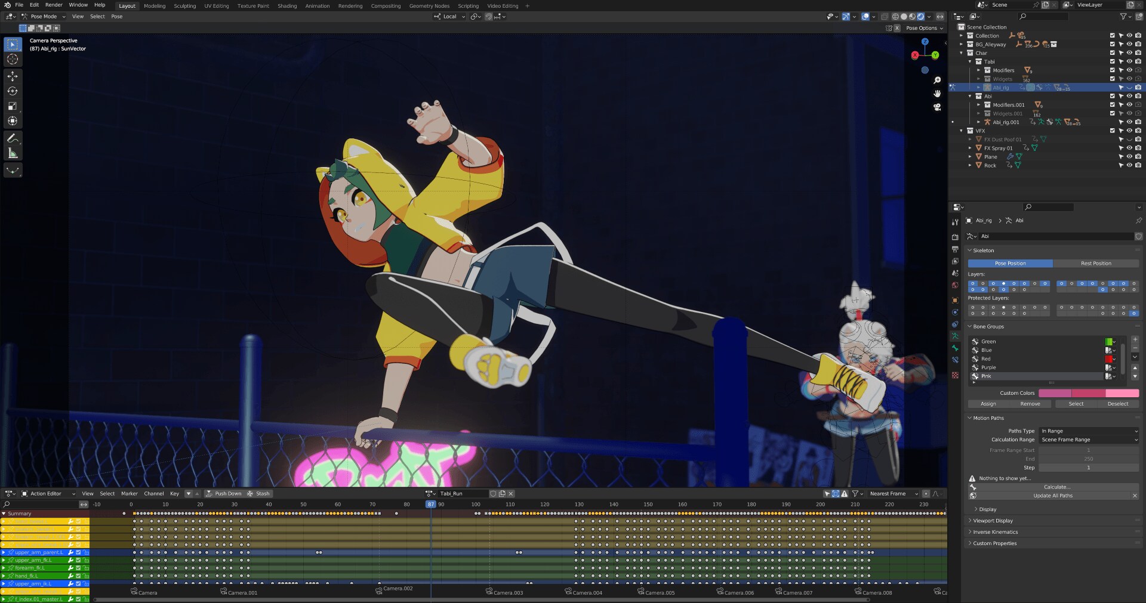
Task: Open the Action Editor mode dropdown
Action: (x=48, y=494)
